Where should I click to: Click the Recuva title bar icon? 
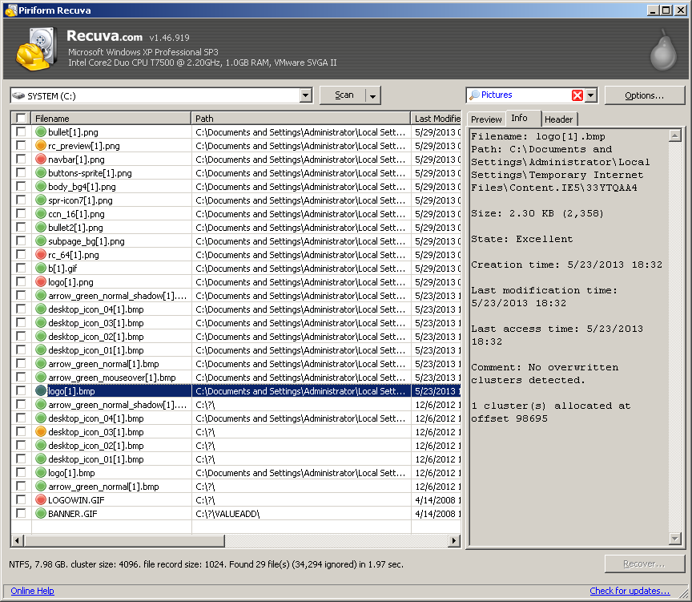point(10,10)
